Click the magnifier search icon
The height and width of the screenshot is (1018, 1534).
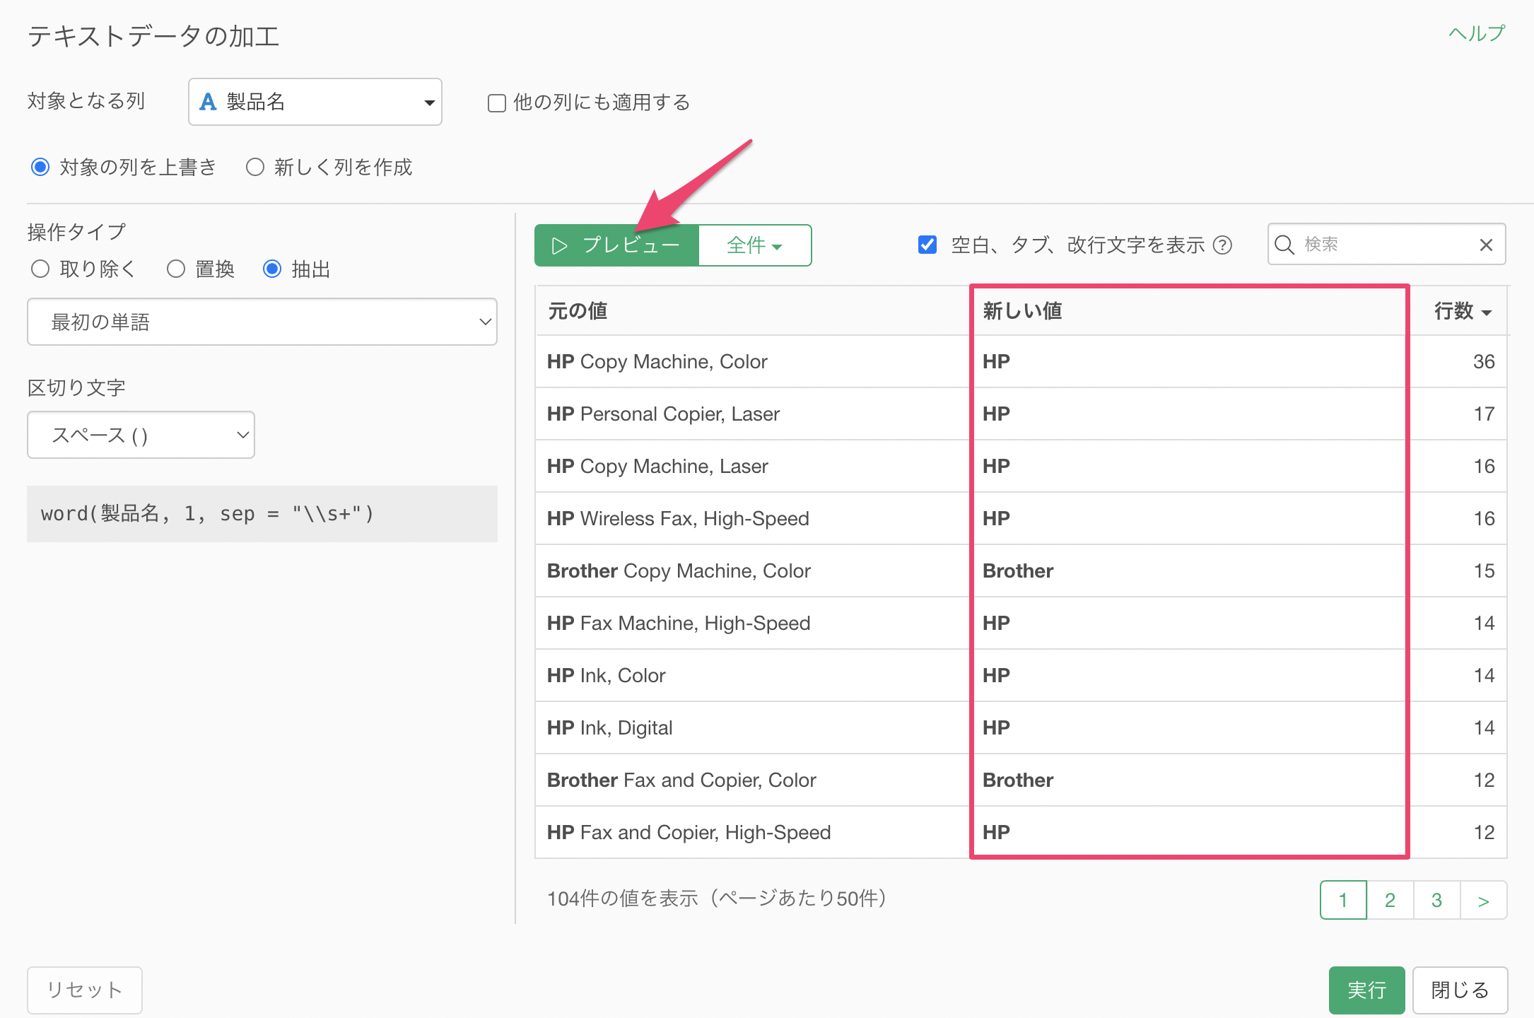[x=1284, y=245]
